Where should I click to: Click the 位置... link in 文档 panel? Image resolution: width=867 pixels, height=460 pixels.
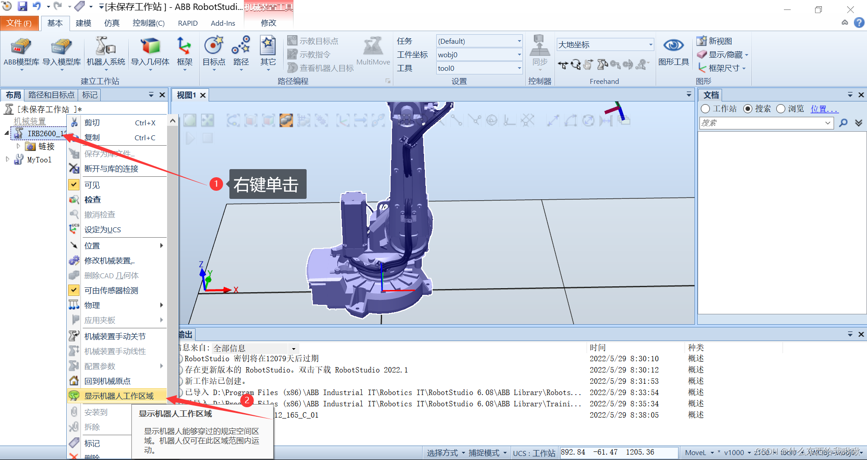tap(824, 109)
